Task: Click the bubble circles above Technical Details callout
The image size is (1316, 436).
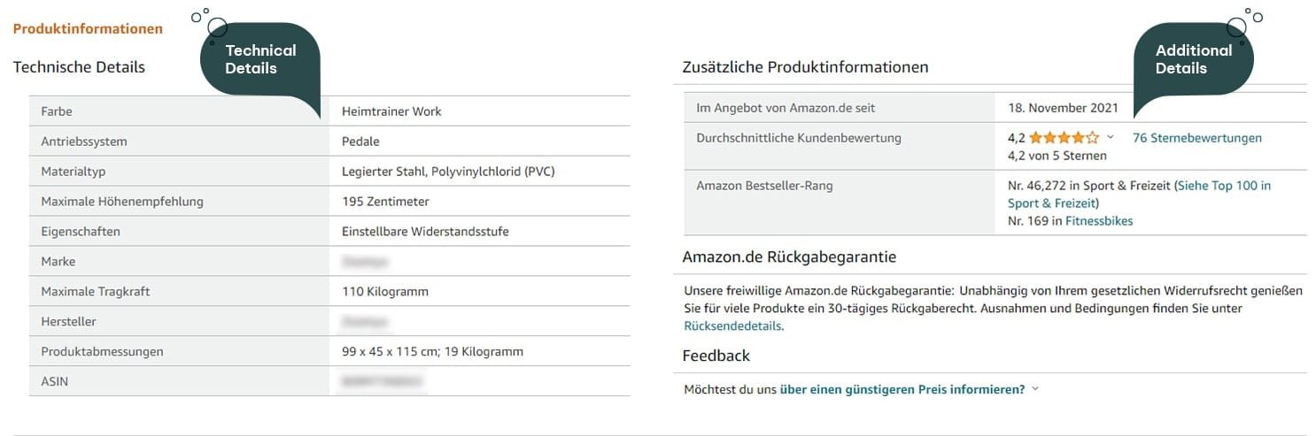Action: pos(207,19)
